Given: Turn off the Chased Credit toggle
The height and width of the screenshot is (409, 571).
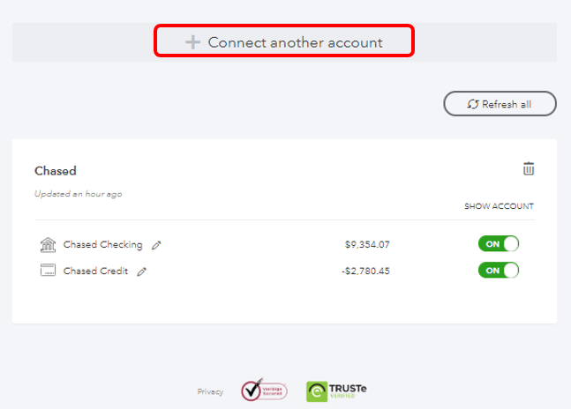Looking at the screenshot, I should point(499,271).
